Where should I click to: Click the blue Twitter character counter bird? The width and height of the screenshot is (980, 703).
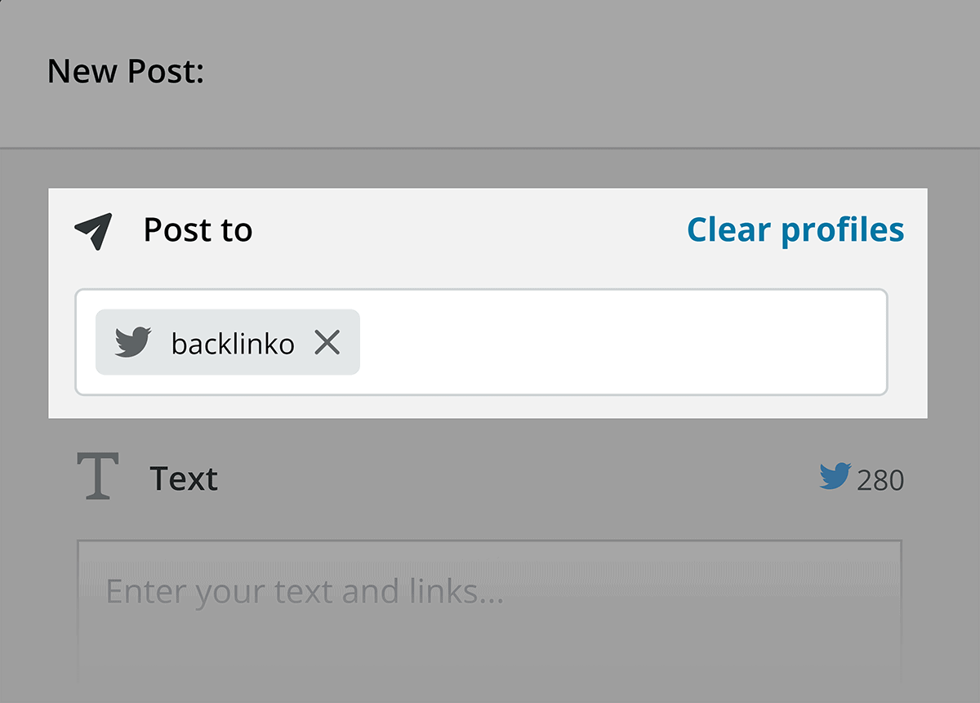tap(835, 476)
